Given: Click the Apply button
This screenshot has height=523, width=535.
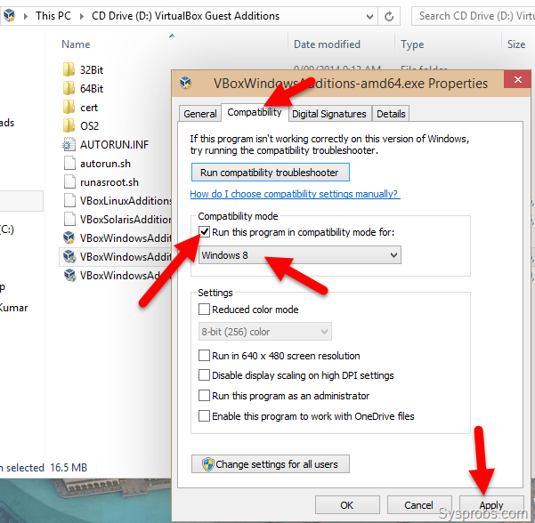Looking at the screenshot, I should point(491,505).
